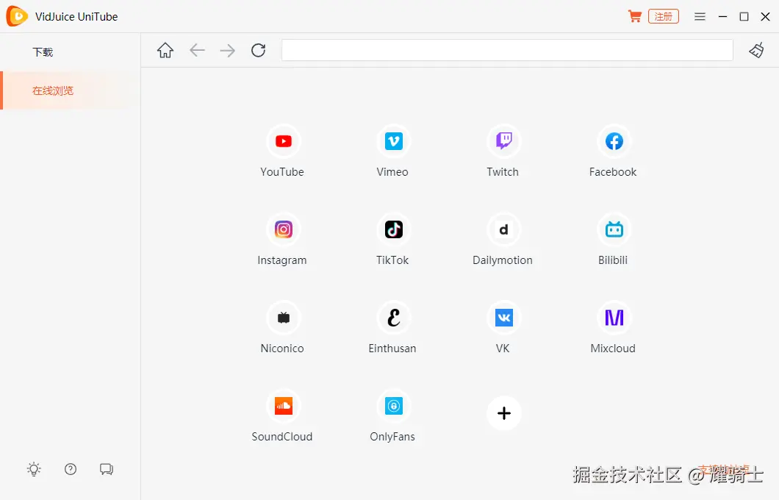Viewport: 779px width, 500px height.
Task: Open the VK site shortcut
Action: (x=503, y=318)
